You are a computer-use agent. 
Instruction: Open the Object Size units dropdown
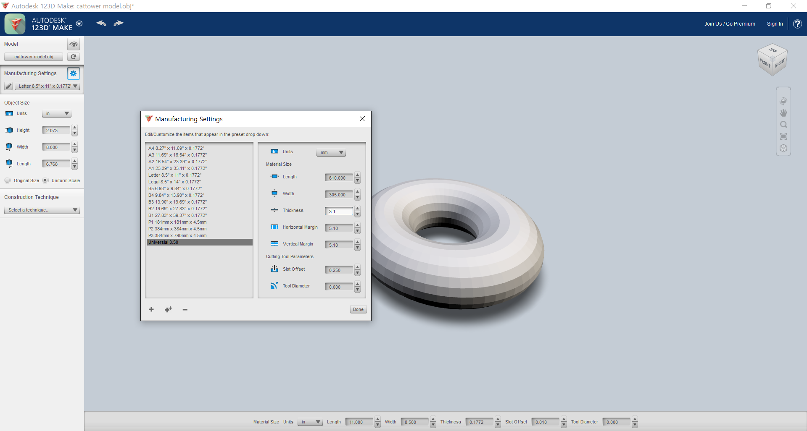(x=57, y=114)
